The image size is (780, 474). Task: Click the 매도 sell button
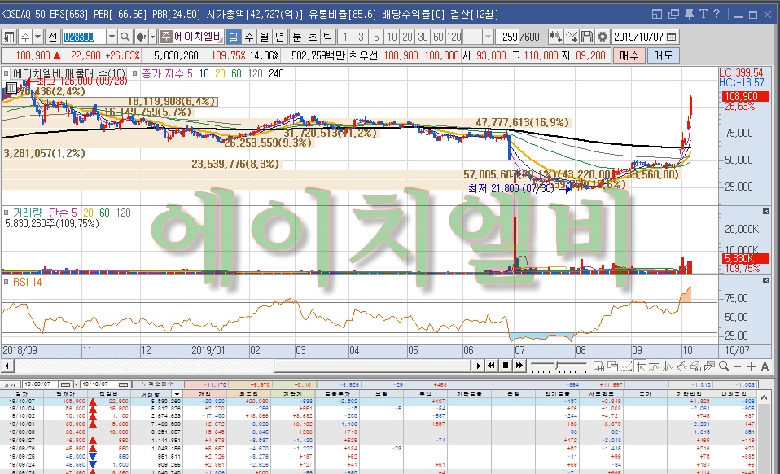tap(663, 55)
